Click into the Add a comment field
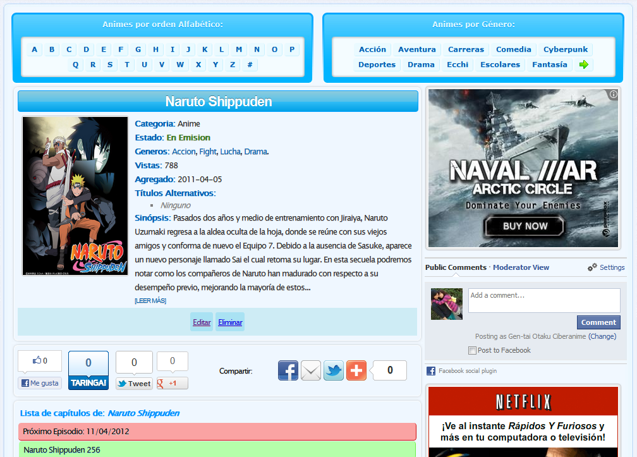The width and height of the screenshot is (637, 457). point(544,300)
